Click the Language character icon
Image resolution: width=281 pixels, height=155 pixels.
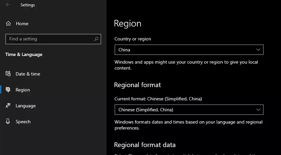click(x=8, y=106)
